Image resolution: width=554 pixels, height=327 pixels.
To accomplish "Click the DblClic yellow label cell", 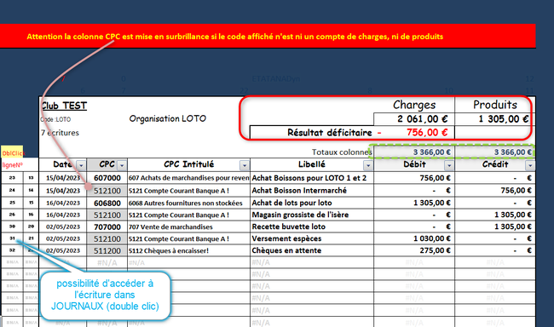I will click(x=12, y=152).
